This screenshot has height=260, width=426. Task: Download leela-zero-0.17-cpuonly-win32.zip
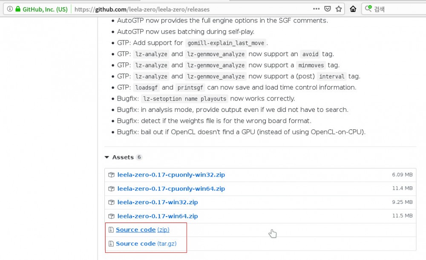(x=171, y=175)
